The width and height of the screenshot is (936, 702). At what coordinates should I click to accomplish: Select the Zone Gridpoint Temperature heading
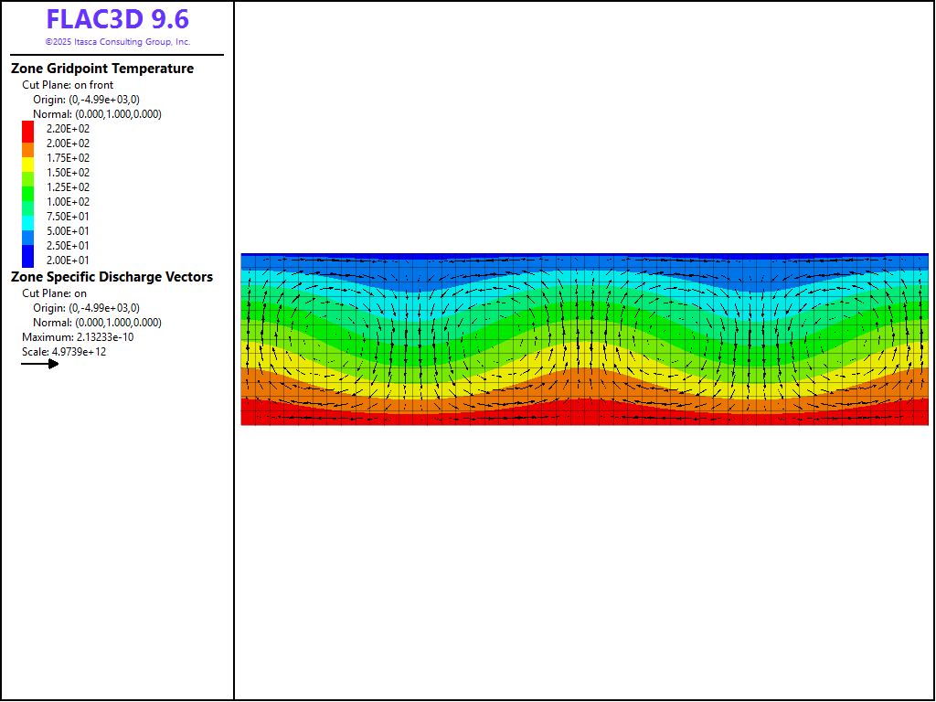coord(102,69)
